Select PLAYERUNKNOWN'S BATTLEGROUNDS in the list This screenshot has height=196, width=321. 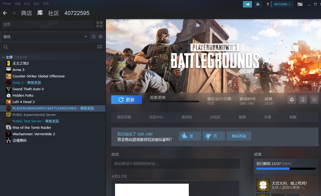tap(53, 108)
